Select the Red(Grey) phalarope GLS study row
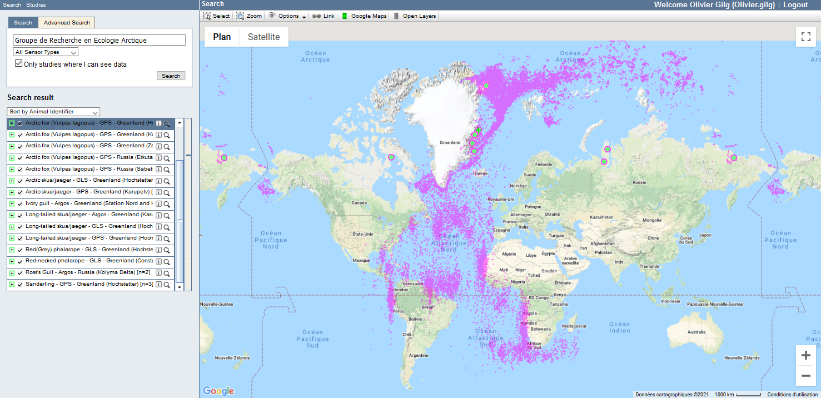Viewport: 821px width, 398px height. [91, 250]
